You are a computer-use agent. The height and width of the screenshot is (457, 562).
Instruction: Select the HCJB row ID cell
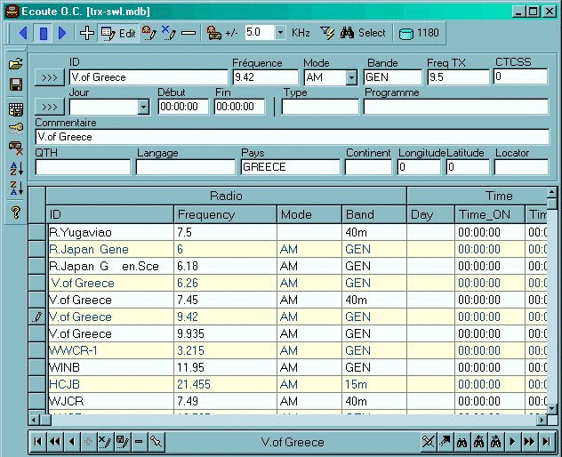(110, 384)
